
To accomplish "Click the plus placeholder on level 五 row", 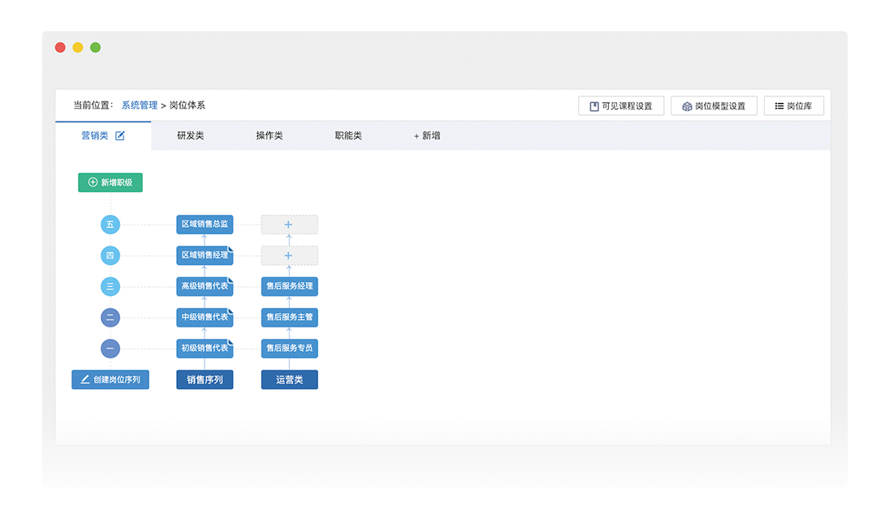I will 289,225.
